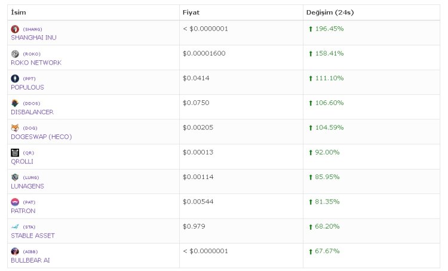The height and width of the screenshot is (271, 448).
Task: Click the (PAT) ticker symbol
Action: (x=29, y=202)
